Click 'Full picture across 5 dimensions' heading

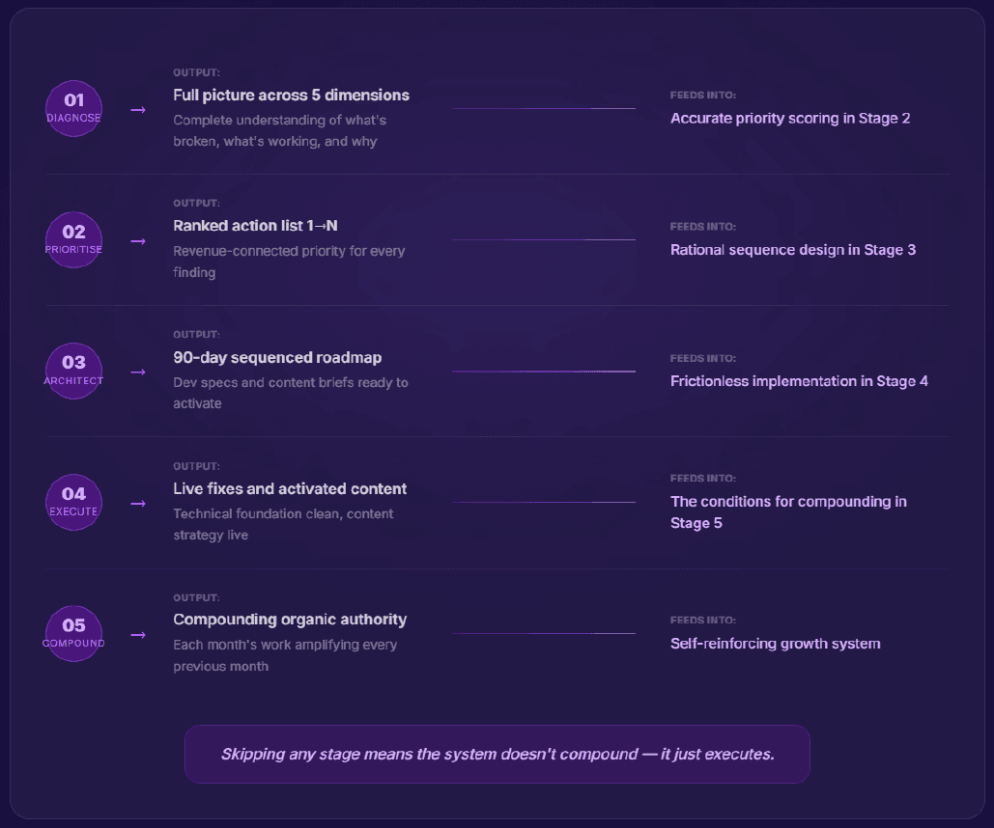[291, 95]
